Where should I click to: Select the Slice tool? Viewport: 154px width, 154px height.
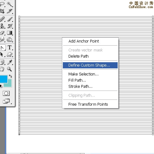pos(10,11)
